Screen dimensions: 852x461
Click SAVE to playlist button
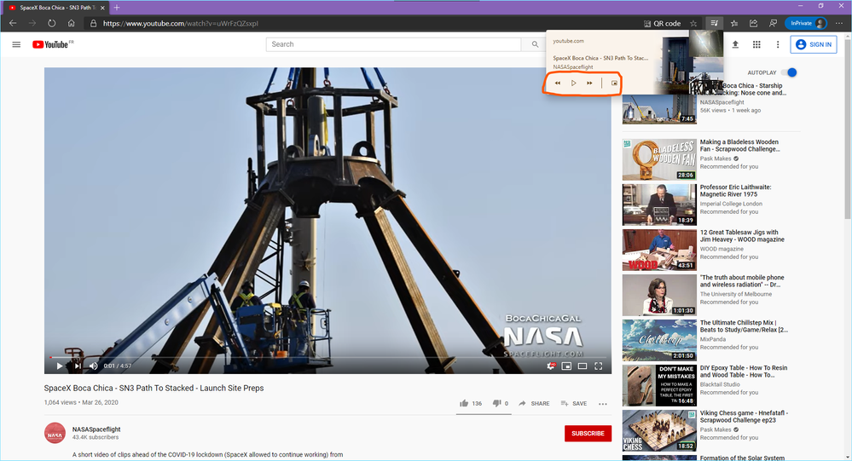click(x=574, y=403)
